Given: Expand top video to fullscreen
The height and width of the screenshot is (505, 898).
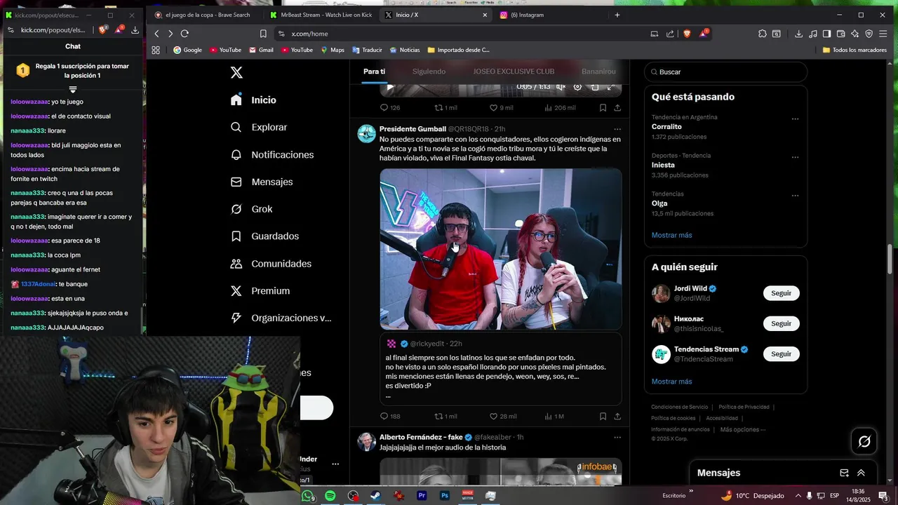Looking at the screenshot, I should [x=610, y=87].
